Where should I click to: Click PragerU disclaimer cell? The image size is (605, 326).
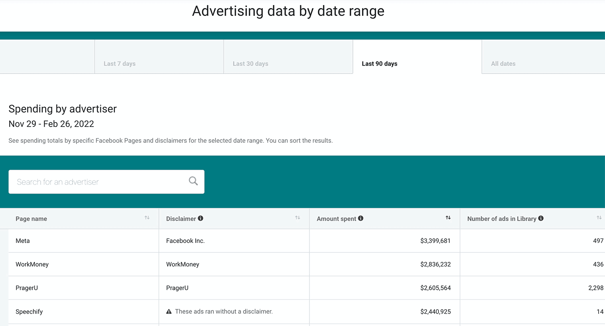(x=177, y=288)
